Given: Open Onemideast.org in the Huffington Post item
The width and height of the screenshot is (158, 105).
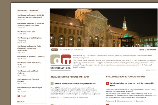Looking at the screenshot, I should 30,88.
